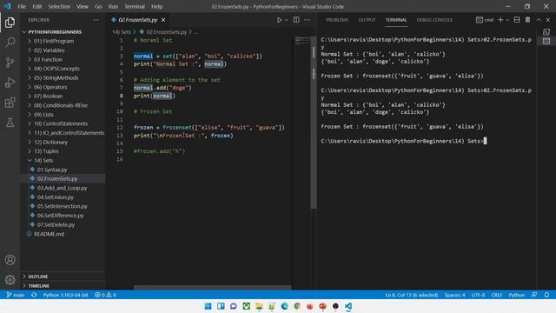Close the terminal panel

pyautogui.click(x=548, y=20)
